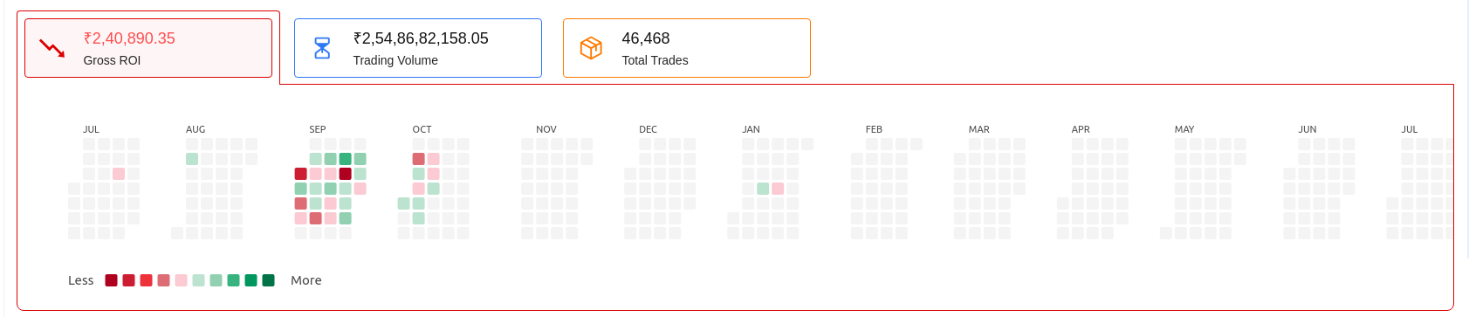
Task: Switch to the Trading Volume tab
Action: click(x=418, y=48)
